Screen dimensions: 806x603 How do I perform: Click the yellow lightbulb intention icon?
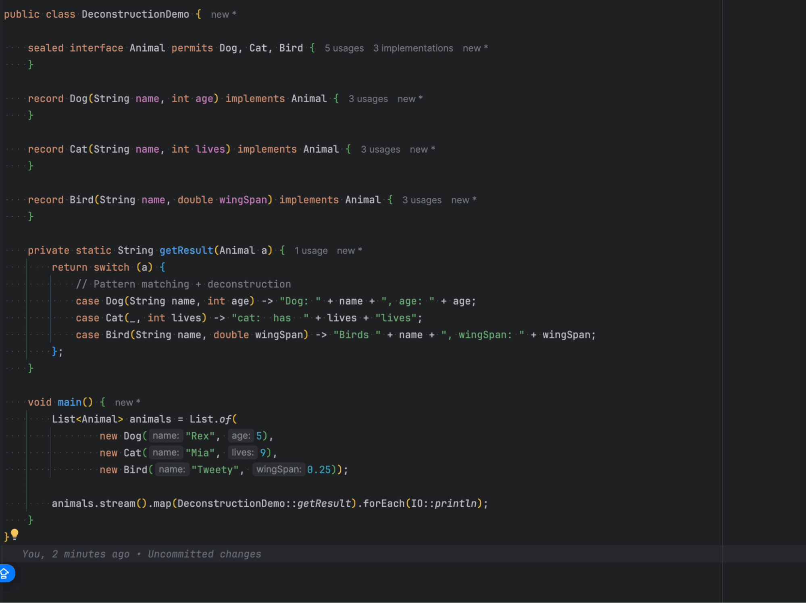tap(15, 535)
